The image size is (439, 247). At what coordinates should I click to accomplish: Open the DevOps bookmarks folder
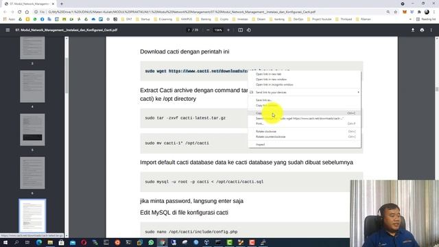(296, 19)
